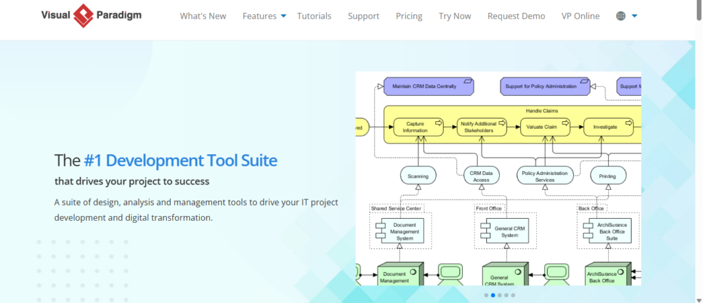Select the active blue carousel indicator
Screen dimensions: 703x303
(493, 295)
